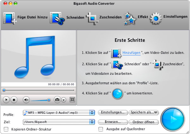This screenshot has height=134, width=190.
Task: Click the Effekt toolbar label
Action: click(143, 17)
